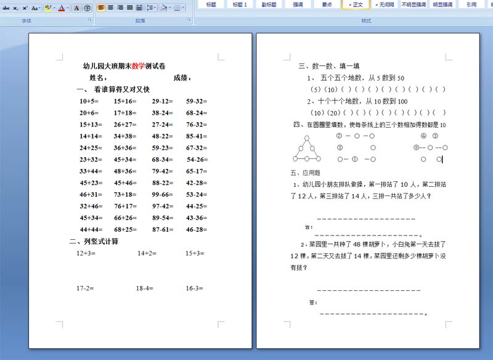
Task: Click the borders icon
Action: point(177,7)
